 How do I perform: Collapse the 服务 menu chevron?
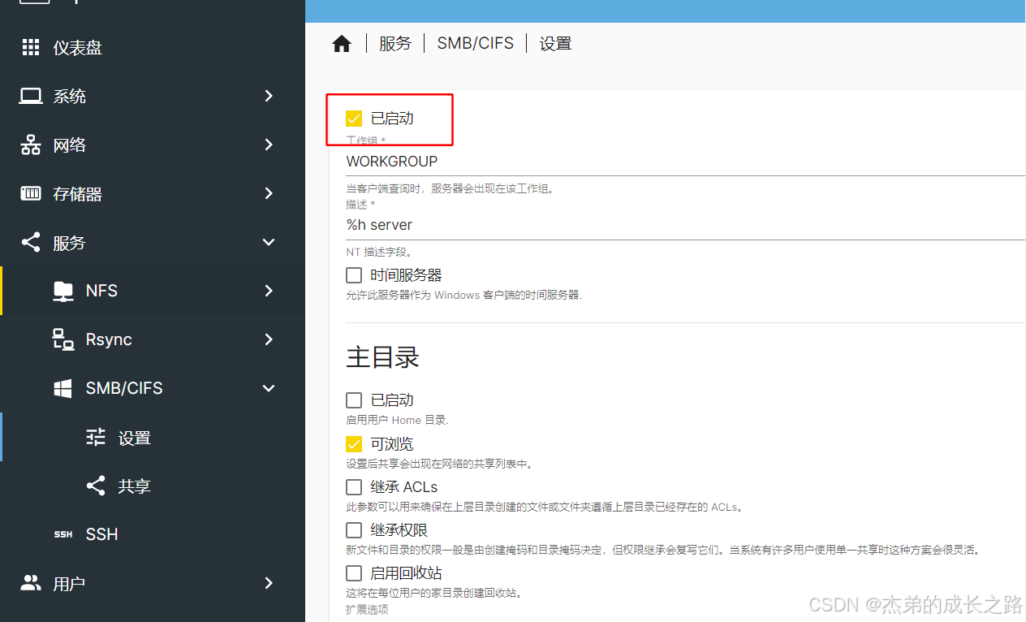pyautogui.click(x=269, y=242)
